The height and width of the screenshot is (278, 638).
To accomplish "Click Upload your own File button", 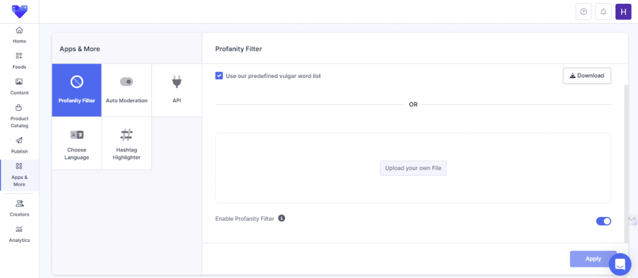I will tap(413, 168).
